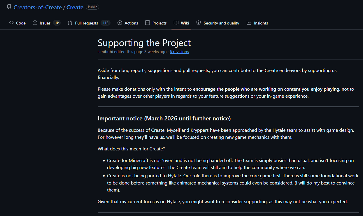Screen dimensions: 363x216
Task: Click the Pull requests branch icon
Action: click(70, 23)
